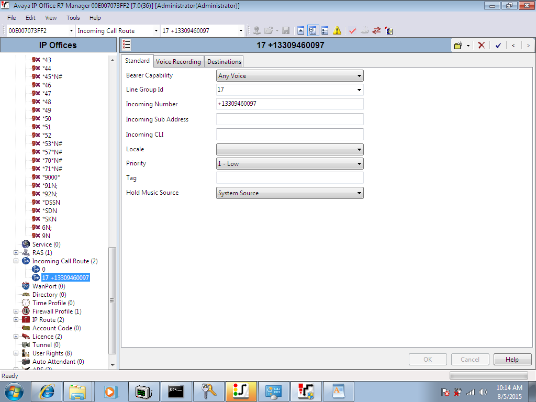Open the 00E007073FF2 system selector dropdown
Image resolution: width=536 pixels, height=402 pixels.
click(71, 31)
